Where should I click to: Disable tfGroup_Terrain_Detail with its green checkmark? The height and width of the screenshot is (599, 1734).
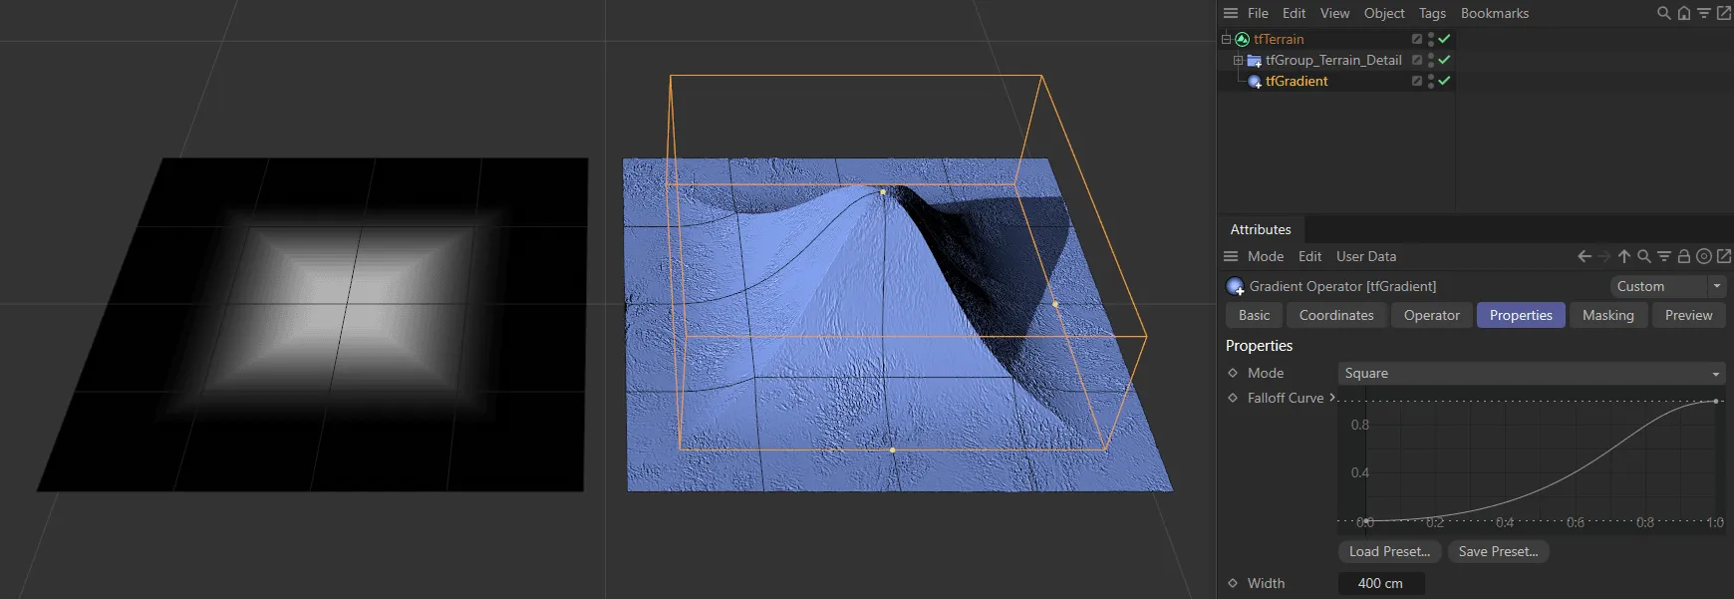[x=1444, y=60]
